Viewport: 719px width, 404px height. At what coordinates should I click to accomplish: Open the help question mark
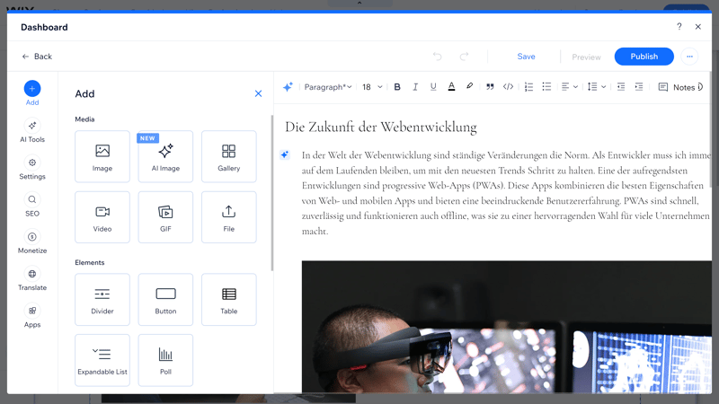679,27
